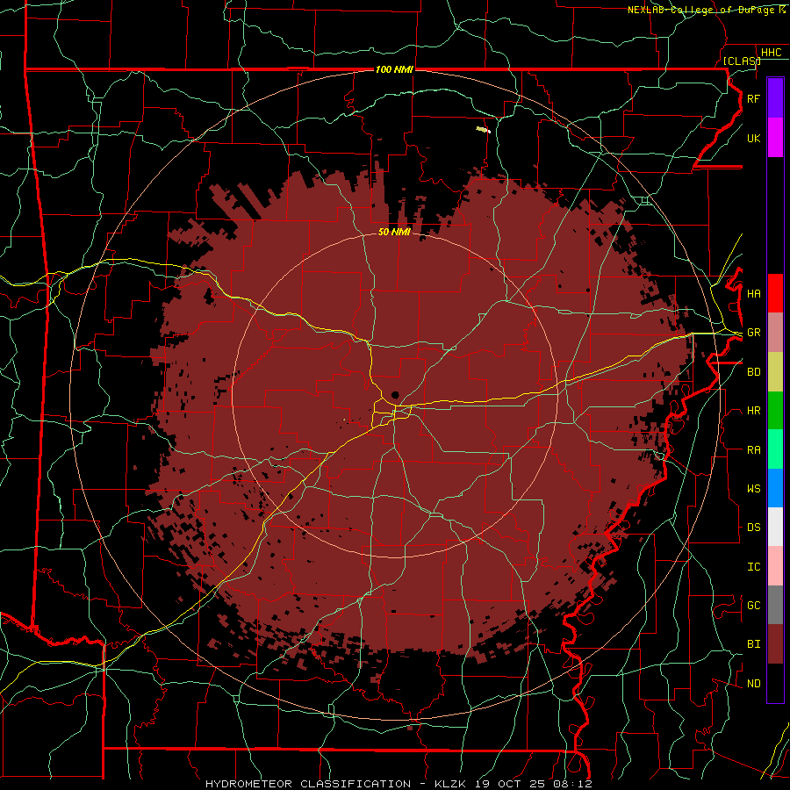The width and height of the screenshot is (790, 790).
Task: Click the HYDROMETEOR CLASSIFICATION title text
Action: click(x=308, y=784)
